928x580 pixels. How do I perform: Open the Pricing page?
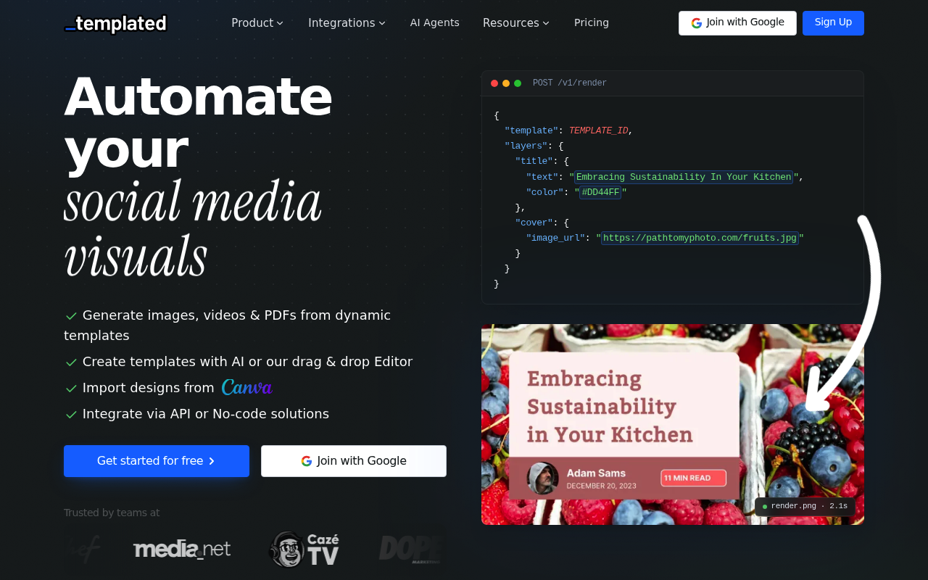point(592,22)
